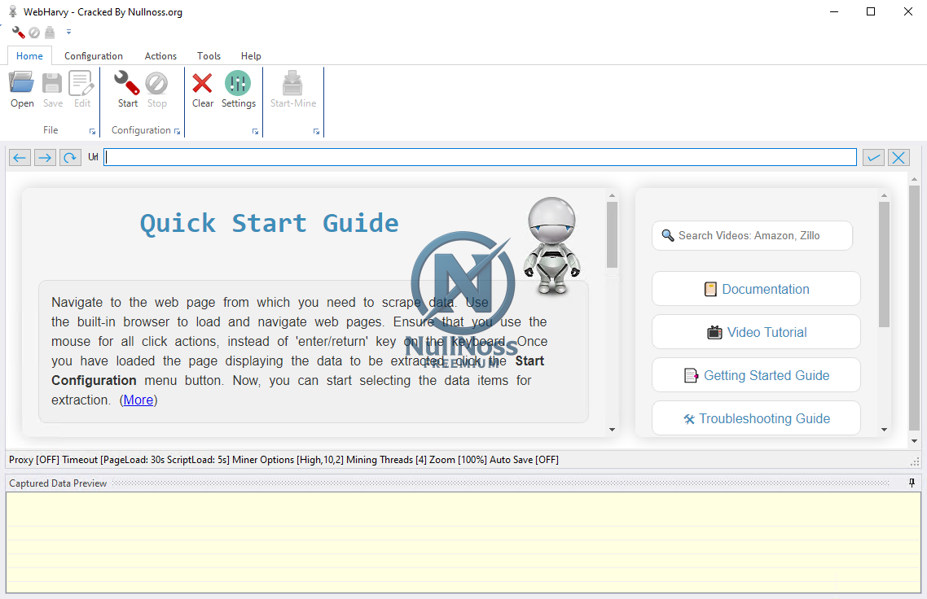Start-Mine the scraped data
927x599 pixels.
point(292,90)
